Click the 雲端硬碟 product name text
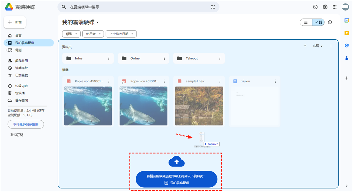Image resolution: width=353 pixels, height=192 pixels. coord(25,7)
